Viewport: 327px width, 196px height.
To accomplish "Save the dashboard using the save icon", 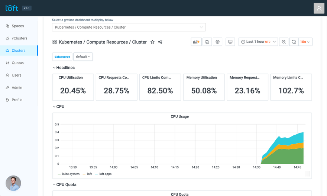I will (x=207, y=42).
